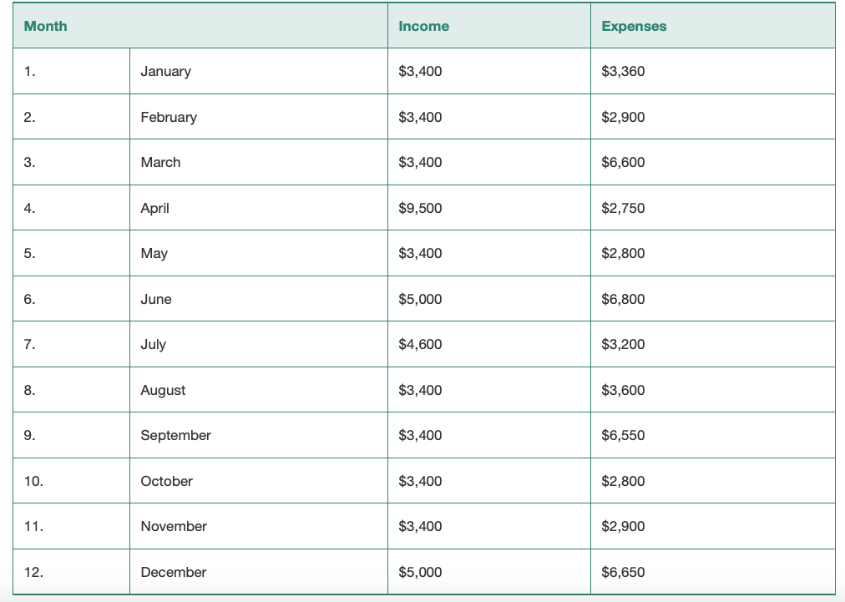This screenshot has width=845, height=602.
Task: Click July's $3,200 expenses value
Action: click(x=623, y=344)
